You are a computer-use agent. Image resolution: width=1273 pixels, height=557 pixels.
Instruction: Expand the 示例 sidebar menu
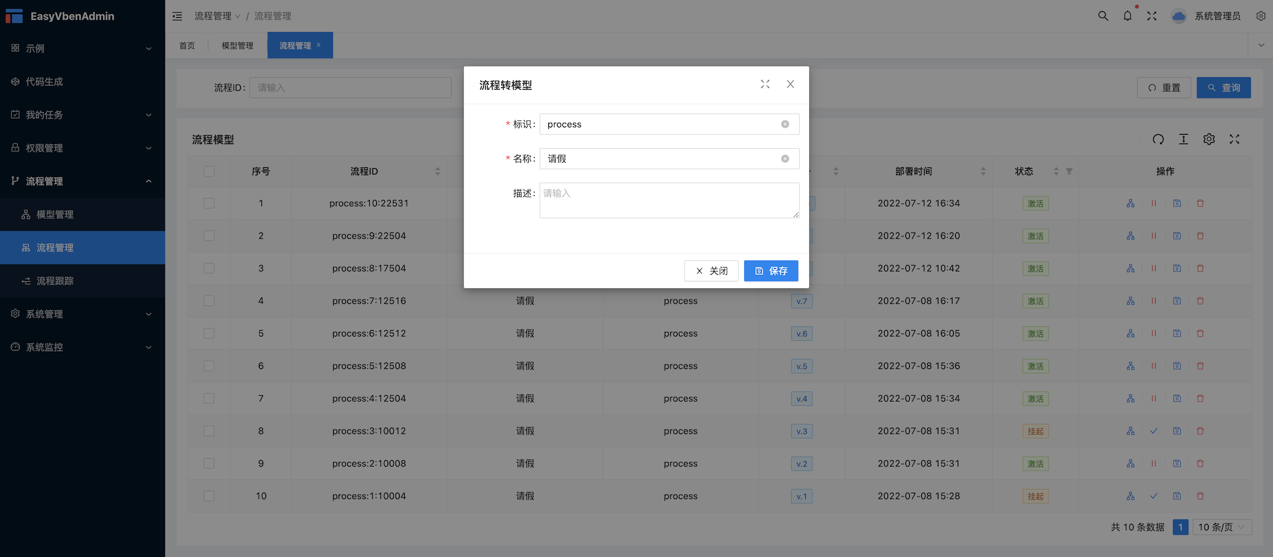pos(82,48)
